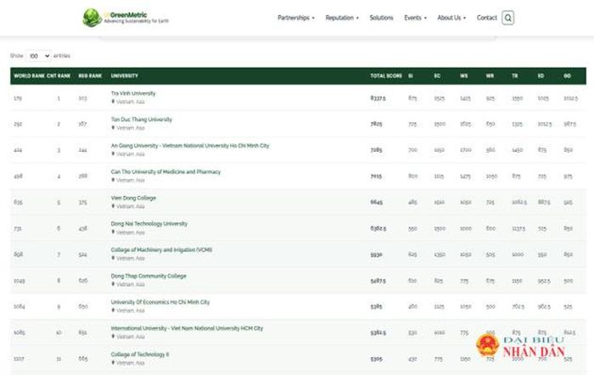Open the Events menu
This screenshot has height=375, width=594.
(415, 18)
